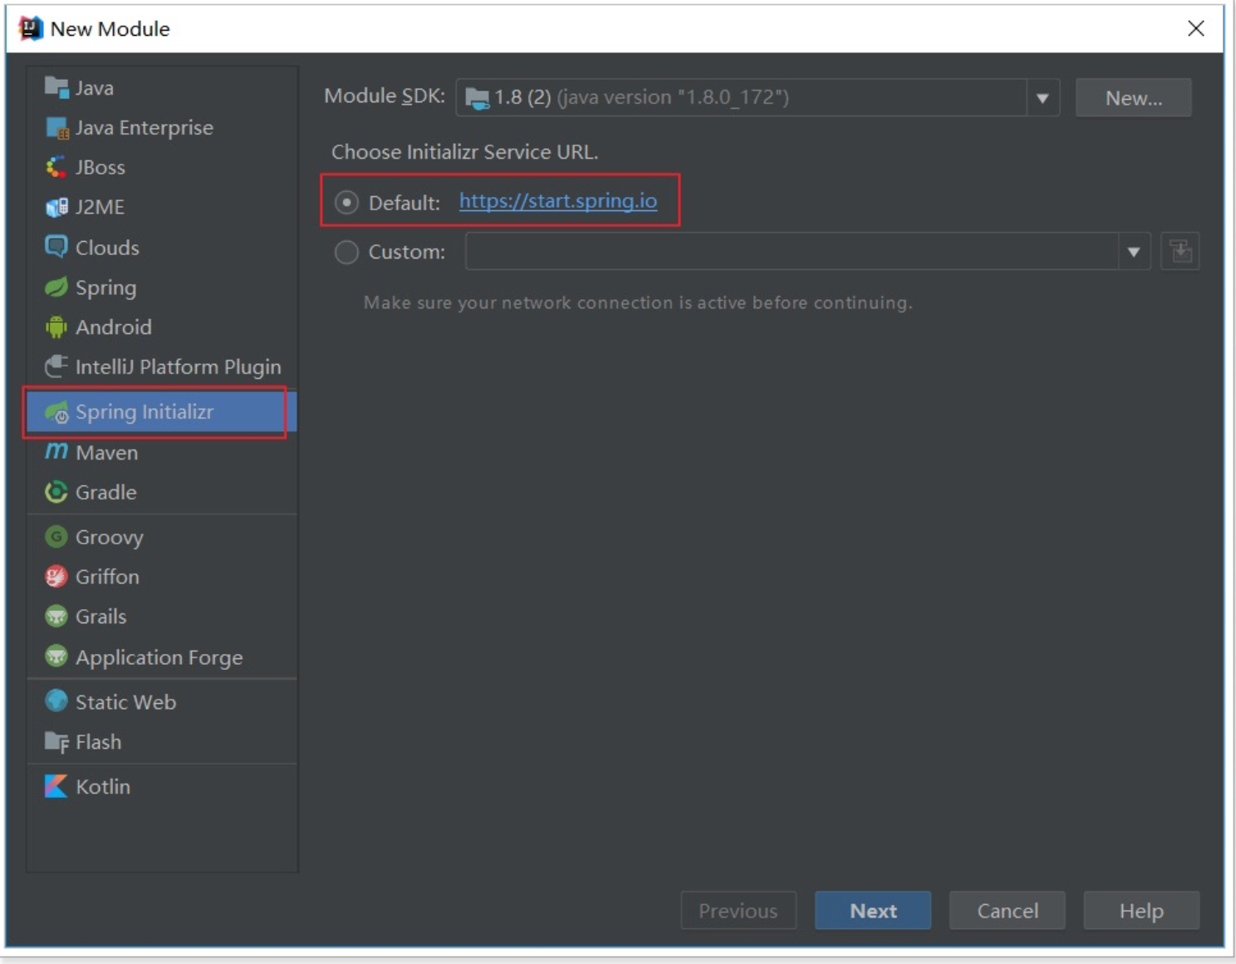The image size is (1236, 964).
Task: Click the Java Enterprise module icon
Action: [56, 127]
